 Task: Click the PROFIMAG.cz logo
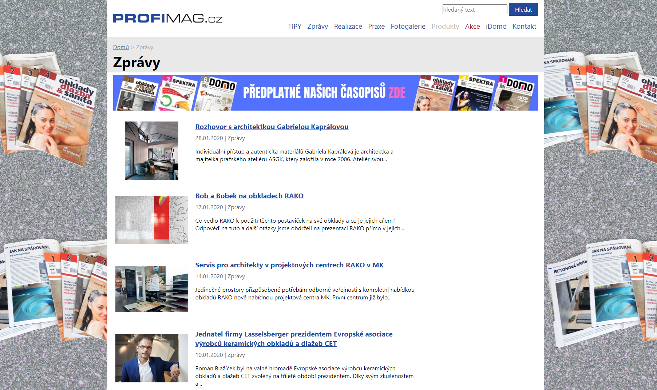tap(167, 18)
